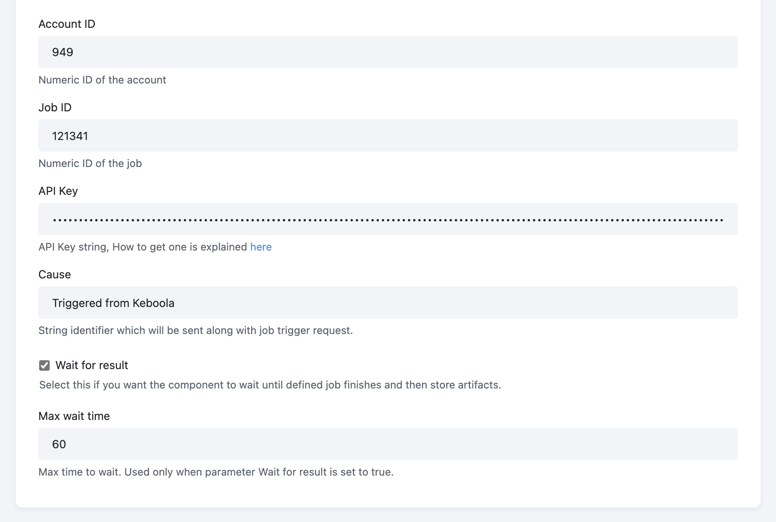Screen dimensions: 776x522
Task: Click the 'Select this if you want' description text
Action: [x=270, y=385]
